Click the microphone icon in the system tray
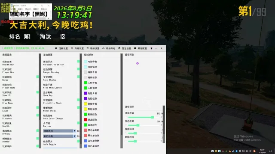The width and height of the screenshot is (275, 154). (240, 151)
